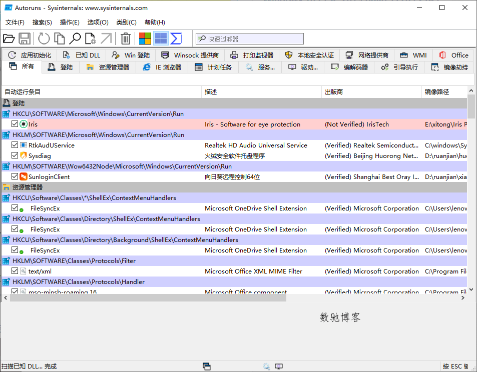Open the 搜索(S) menu
The width and height of the screenshot is (477, 372).
(42, 22)
